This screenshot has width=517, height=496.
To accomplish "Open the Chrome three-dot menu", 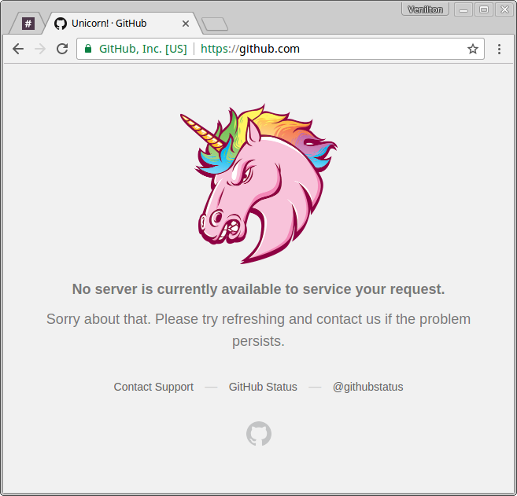I will 499,49.
